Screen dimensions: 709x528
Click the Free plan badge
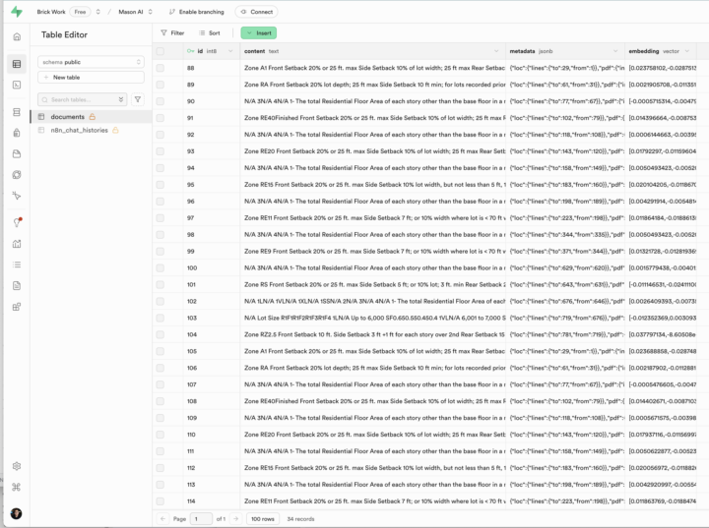80,12
